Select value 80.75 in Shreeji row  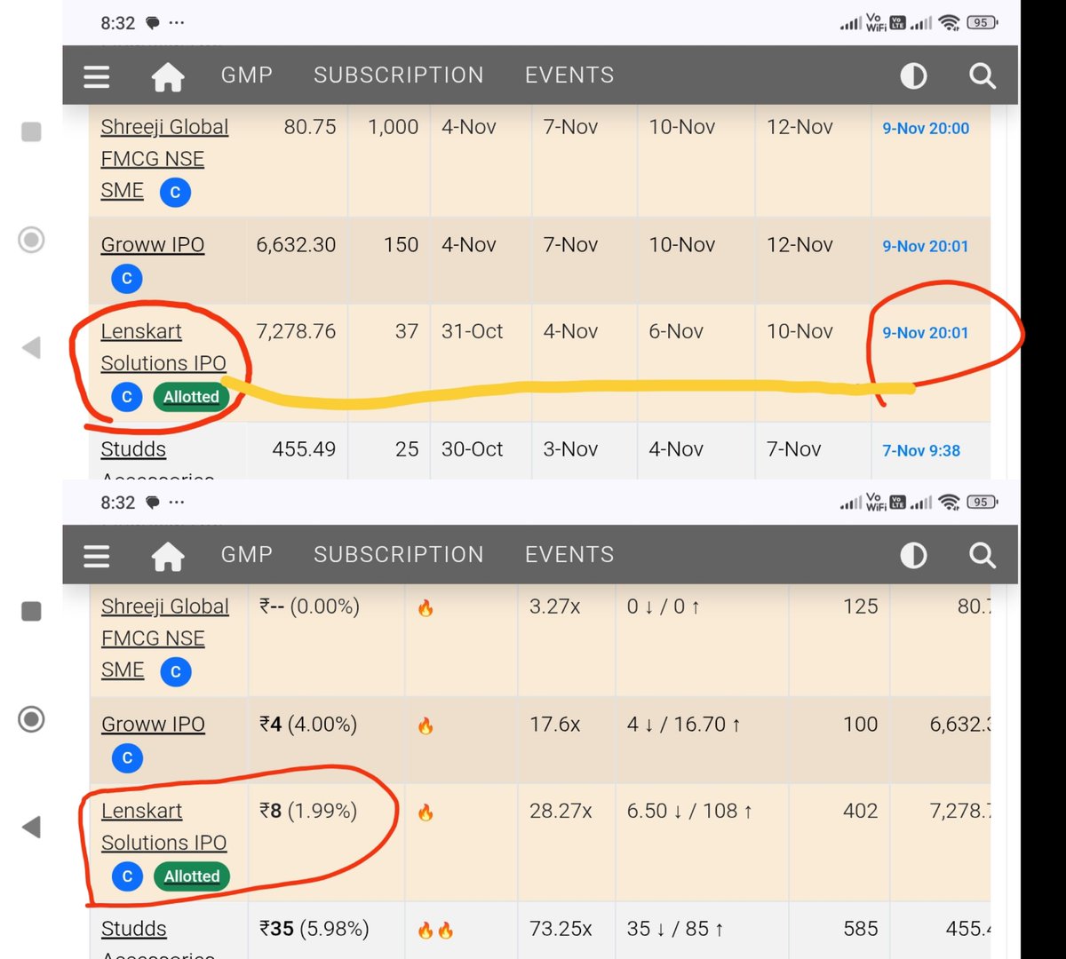(x=310, y=127)
